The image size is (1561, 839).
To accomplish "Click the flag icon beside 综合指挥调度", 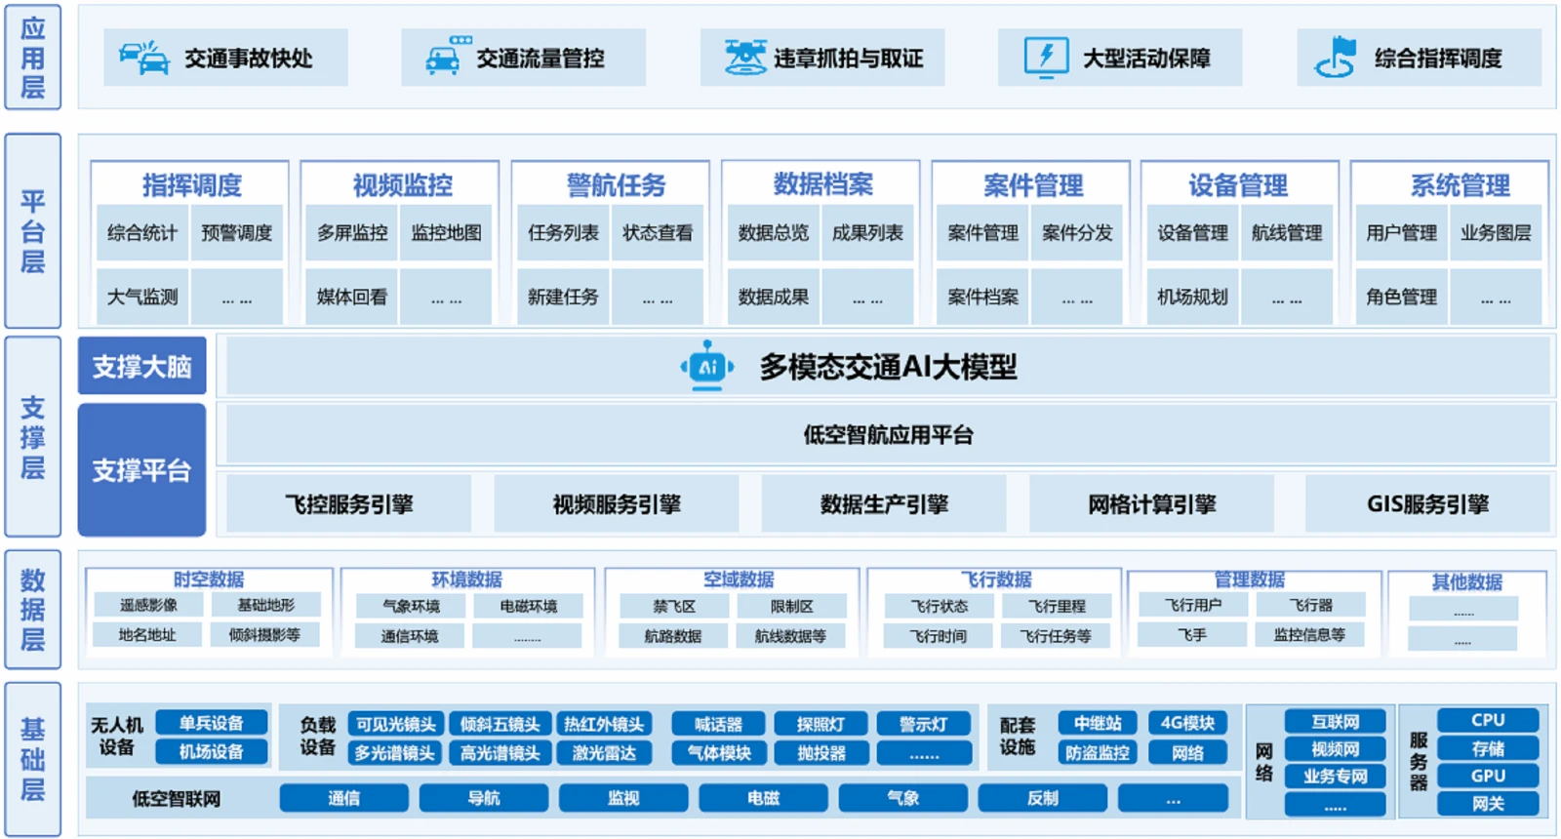I will click(x=1337, y=57).
